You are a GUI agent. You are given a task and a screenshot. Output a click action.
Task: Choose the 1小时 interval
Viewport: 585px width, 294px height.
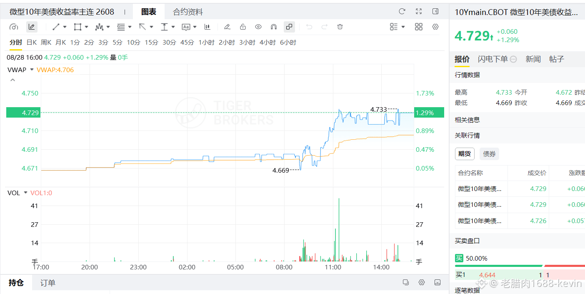206,43
